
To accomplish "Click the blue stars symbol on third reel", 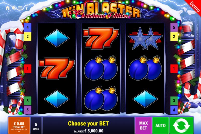I will point(145,38).
